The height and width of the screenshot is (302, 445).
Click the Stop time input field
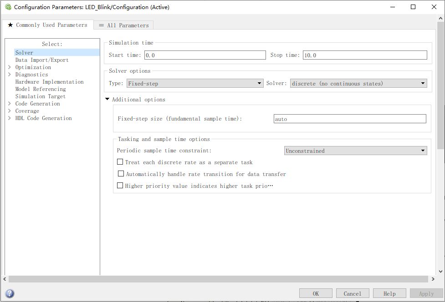point(365,55)
